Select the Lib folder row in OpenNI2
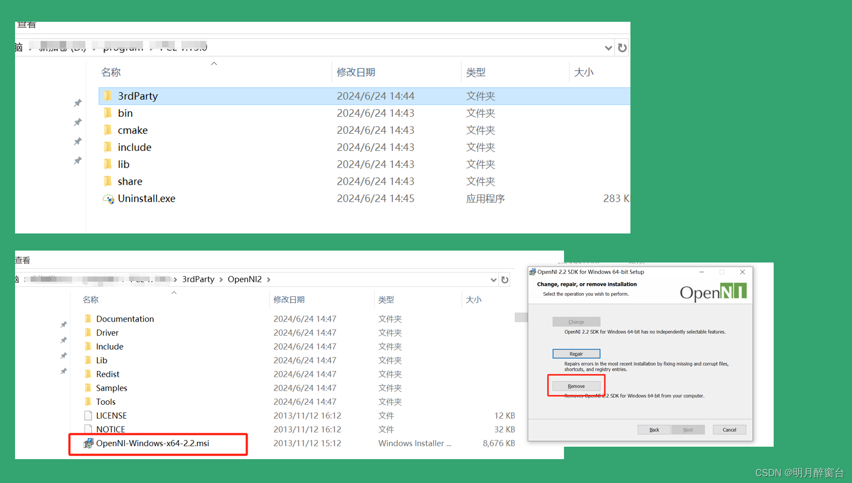 [298, 360]
